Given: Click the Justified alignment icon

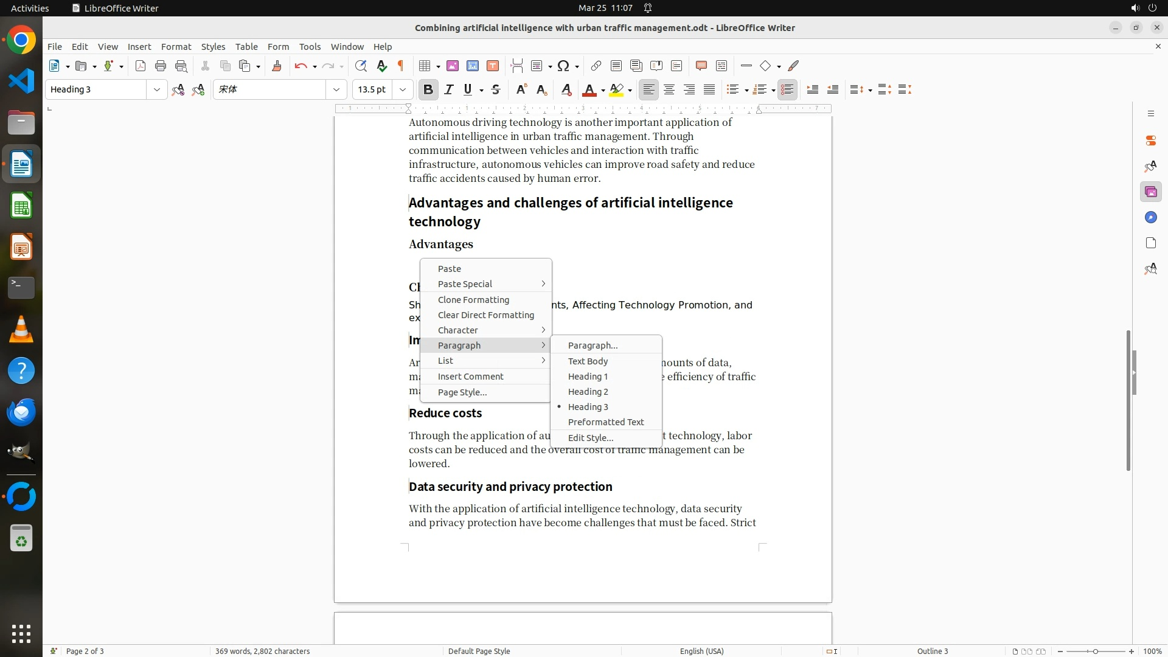Looking at the screenshot, I should pos(709,89).
